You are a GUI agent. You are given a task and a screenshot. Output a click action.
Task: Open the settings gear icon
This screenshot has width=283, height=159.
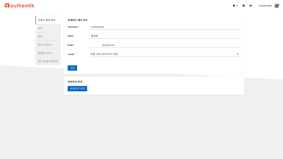243,6
